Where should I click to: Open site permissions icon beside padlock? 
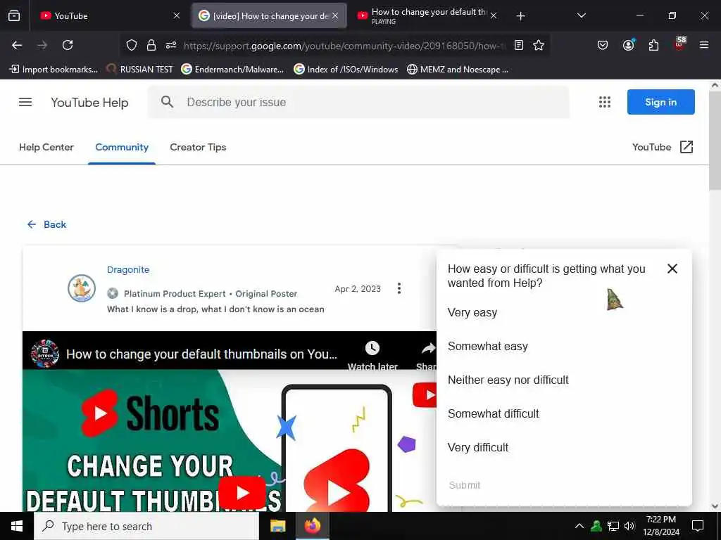click(171, 45)
